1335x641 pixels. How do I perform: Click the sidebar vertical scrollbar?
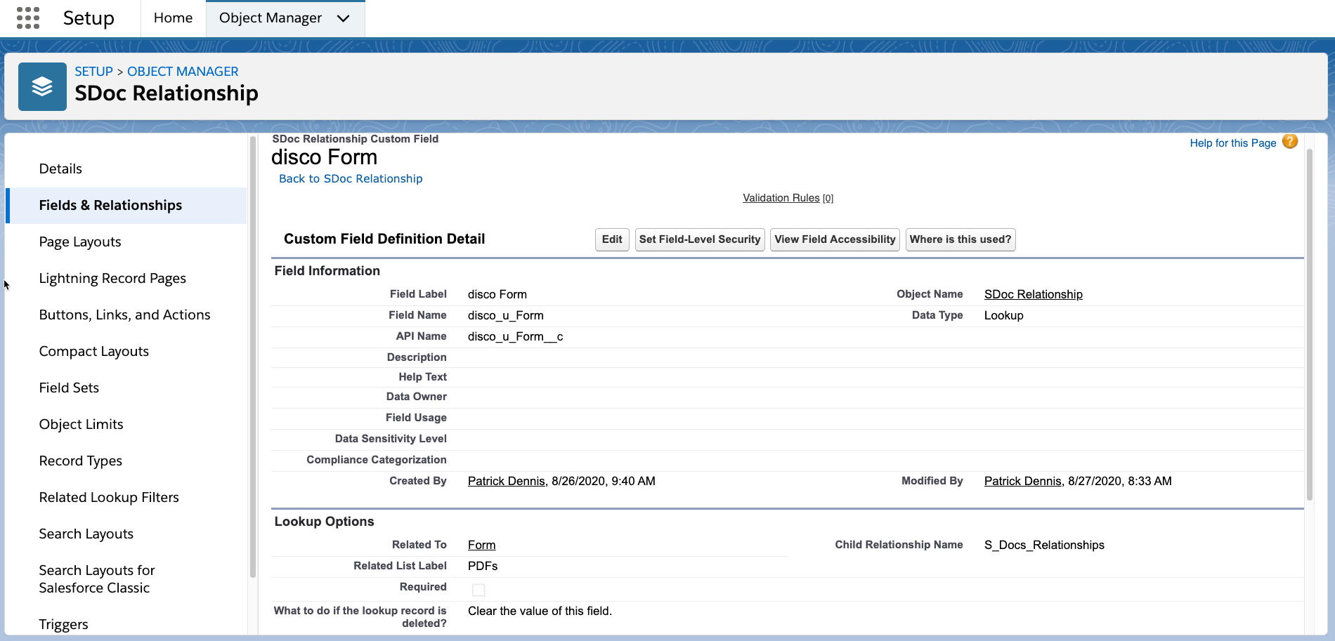coord(253,357)
